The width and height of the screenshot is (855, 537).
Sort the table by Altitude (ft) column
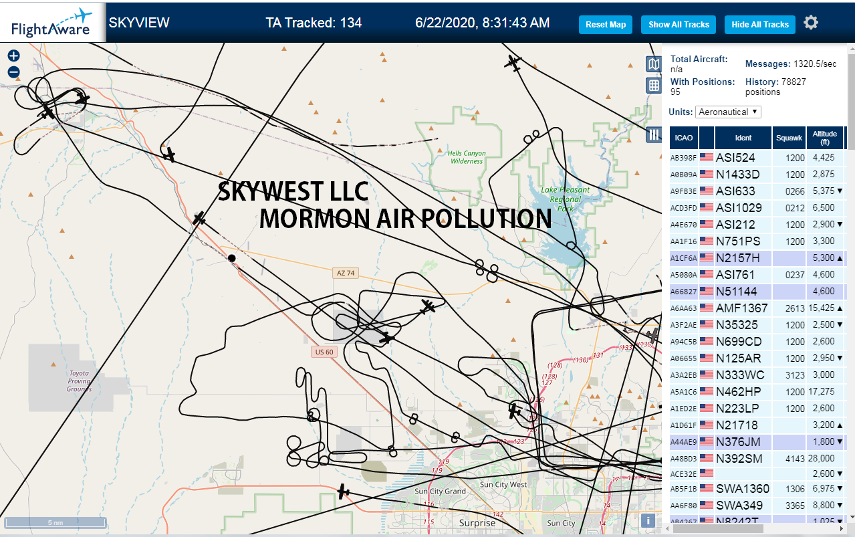coord(825,138)
